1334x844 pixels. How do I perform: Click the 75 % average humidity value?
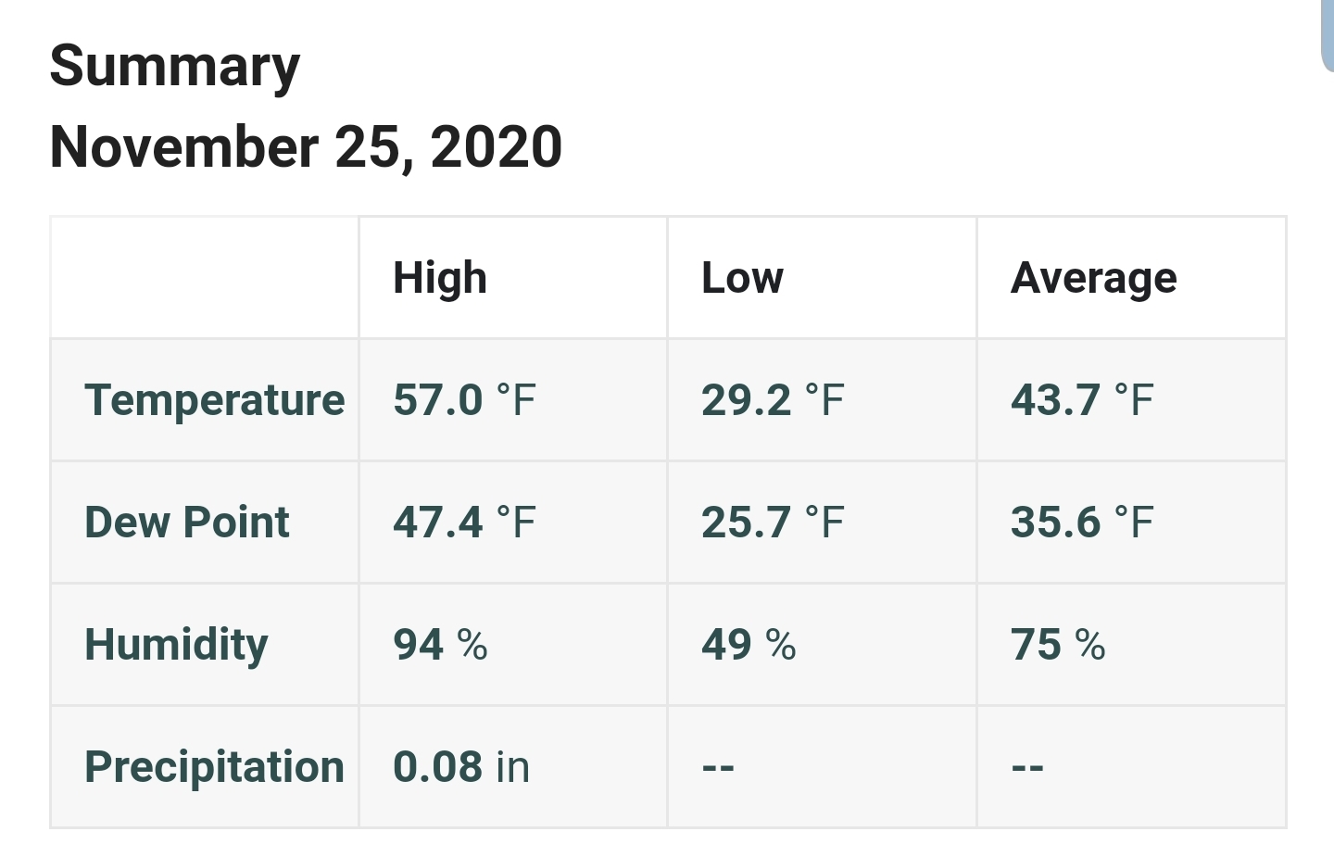coord(1058,645)
